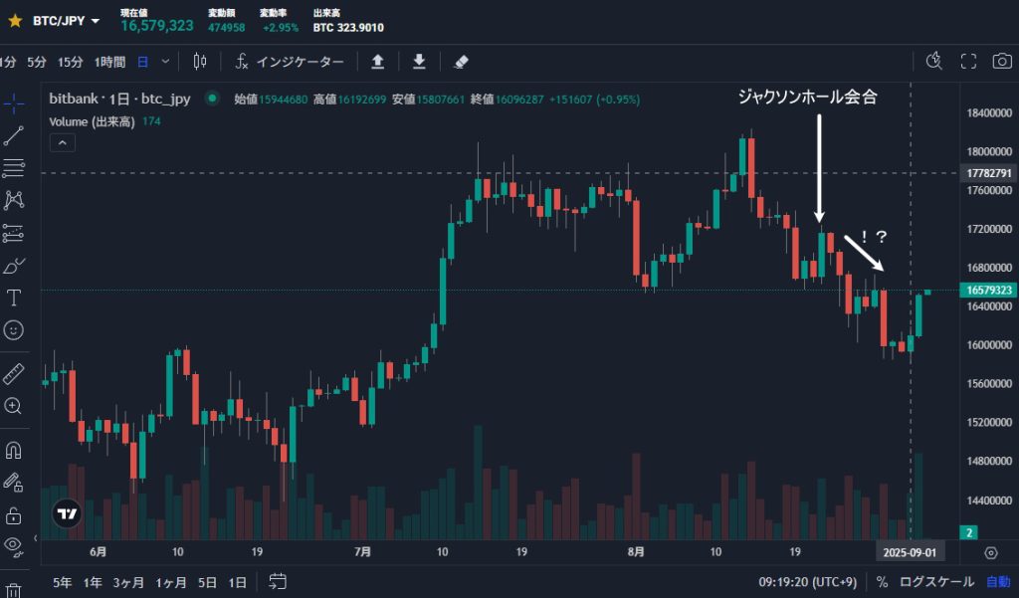
Task: Open the emoji icons tool
Action: click(x=14, y=330)
